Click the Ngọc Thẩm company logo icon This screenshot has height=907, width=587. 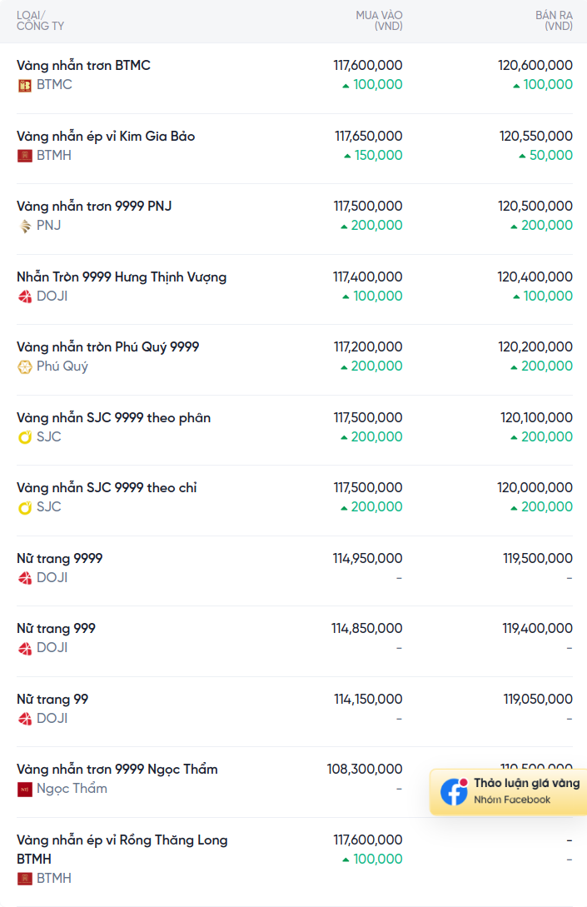click(x=25, y=789)
